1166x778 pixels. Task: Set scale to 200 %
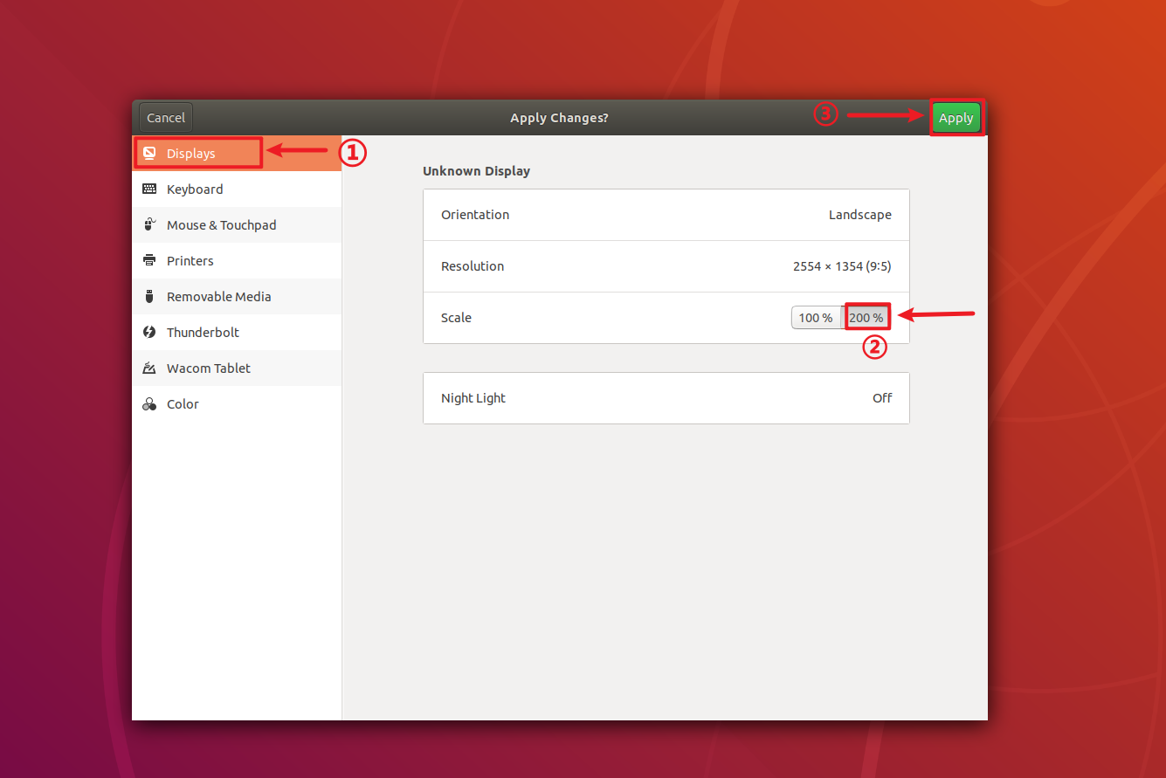866,318
